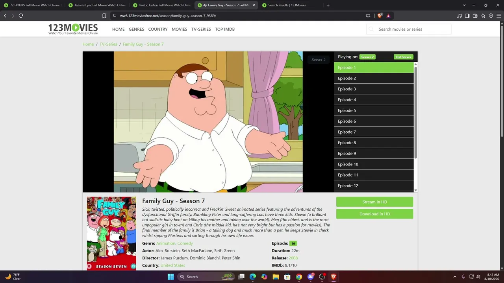The image size is (504, 283).
Task: Open Microsoft Store from the taskbar
Action: [287, 277]
